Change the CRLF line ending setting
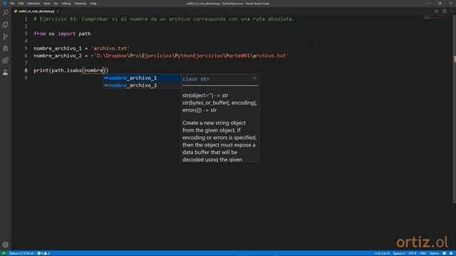456x256 pixels. tap(423, 253)
